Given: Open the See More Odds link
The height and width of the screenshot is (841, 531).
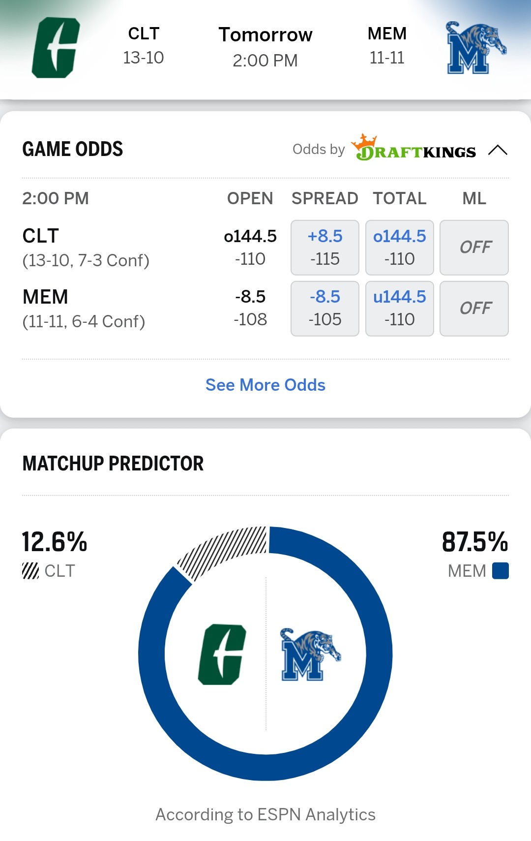Looking at the screenshot, I should (x=265, y=385).
